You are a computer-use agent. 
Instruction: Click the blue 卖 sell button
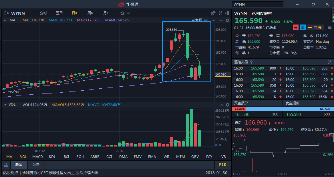(303, 27)
